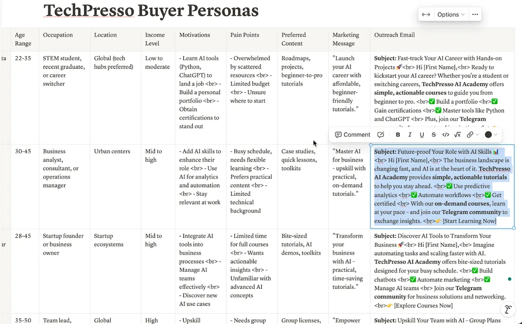Toggle bold formatting in floating toolbar
The image size is (522, 324).
point(398,135)
